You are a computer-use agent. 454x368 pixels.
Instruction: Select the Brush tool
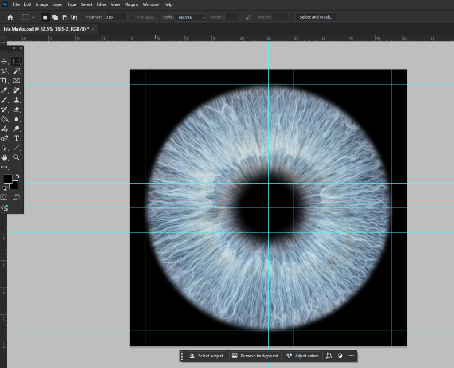pos(5,100)
